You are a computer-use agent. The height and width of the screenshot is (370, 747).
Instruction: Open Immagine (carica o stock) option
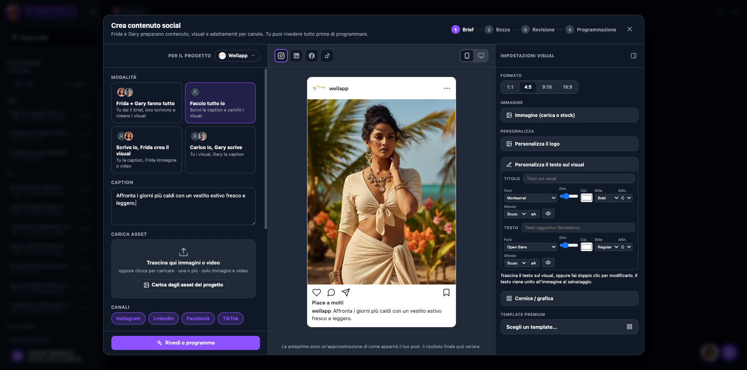[569, 115]
